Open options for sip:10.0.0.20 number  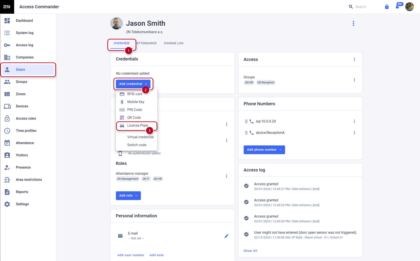click(x=354, y=121)
